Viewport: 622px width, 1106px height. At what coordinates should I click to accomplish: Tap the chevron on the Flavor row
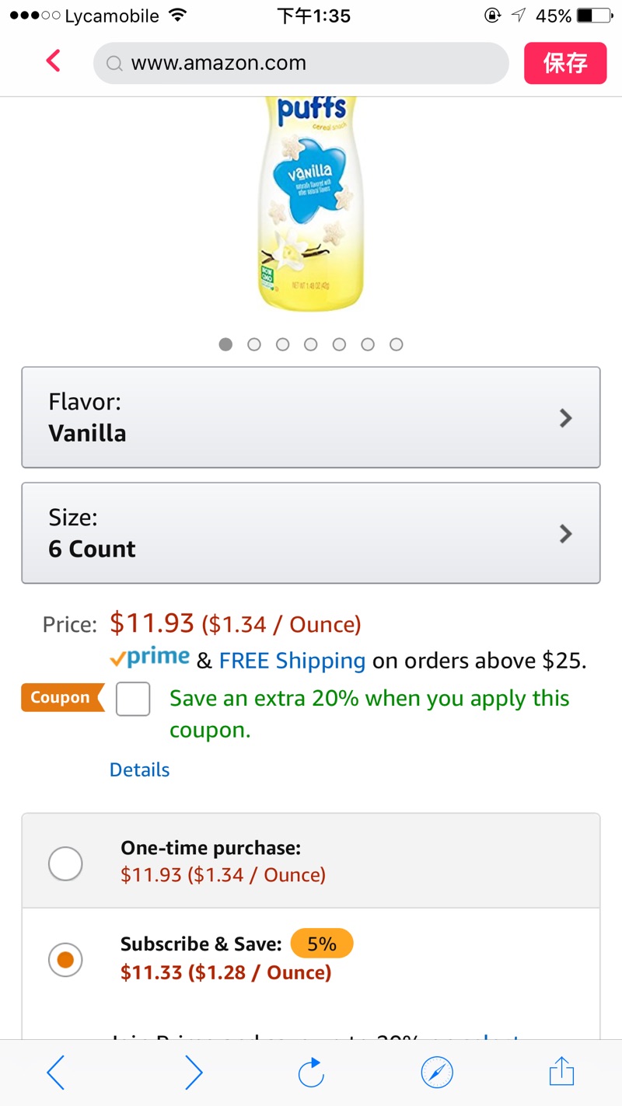click(x=566, y=418)
